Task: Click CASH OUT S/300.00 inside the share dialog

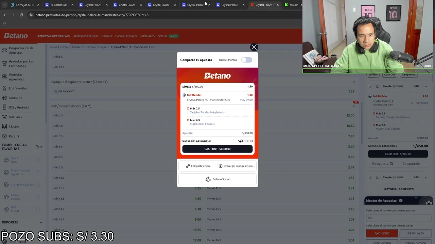Action: pyautogui.click(x=217, y=149)
